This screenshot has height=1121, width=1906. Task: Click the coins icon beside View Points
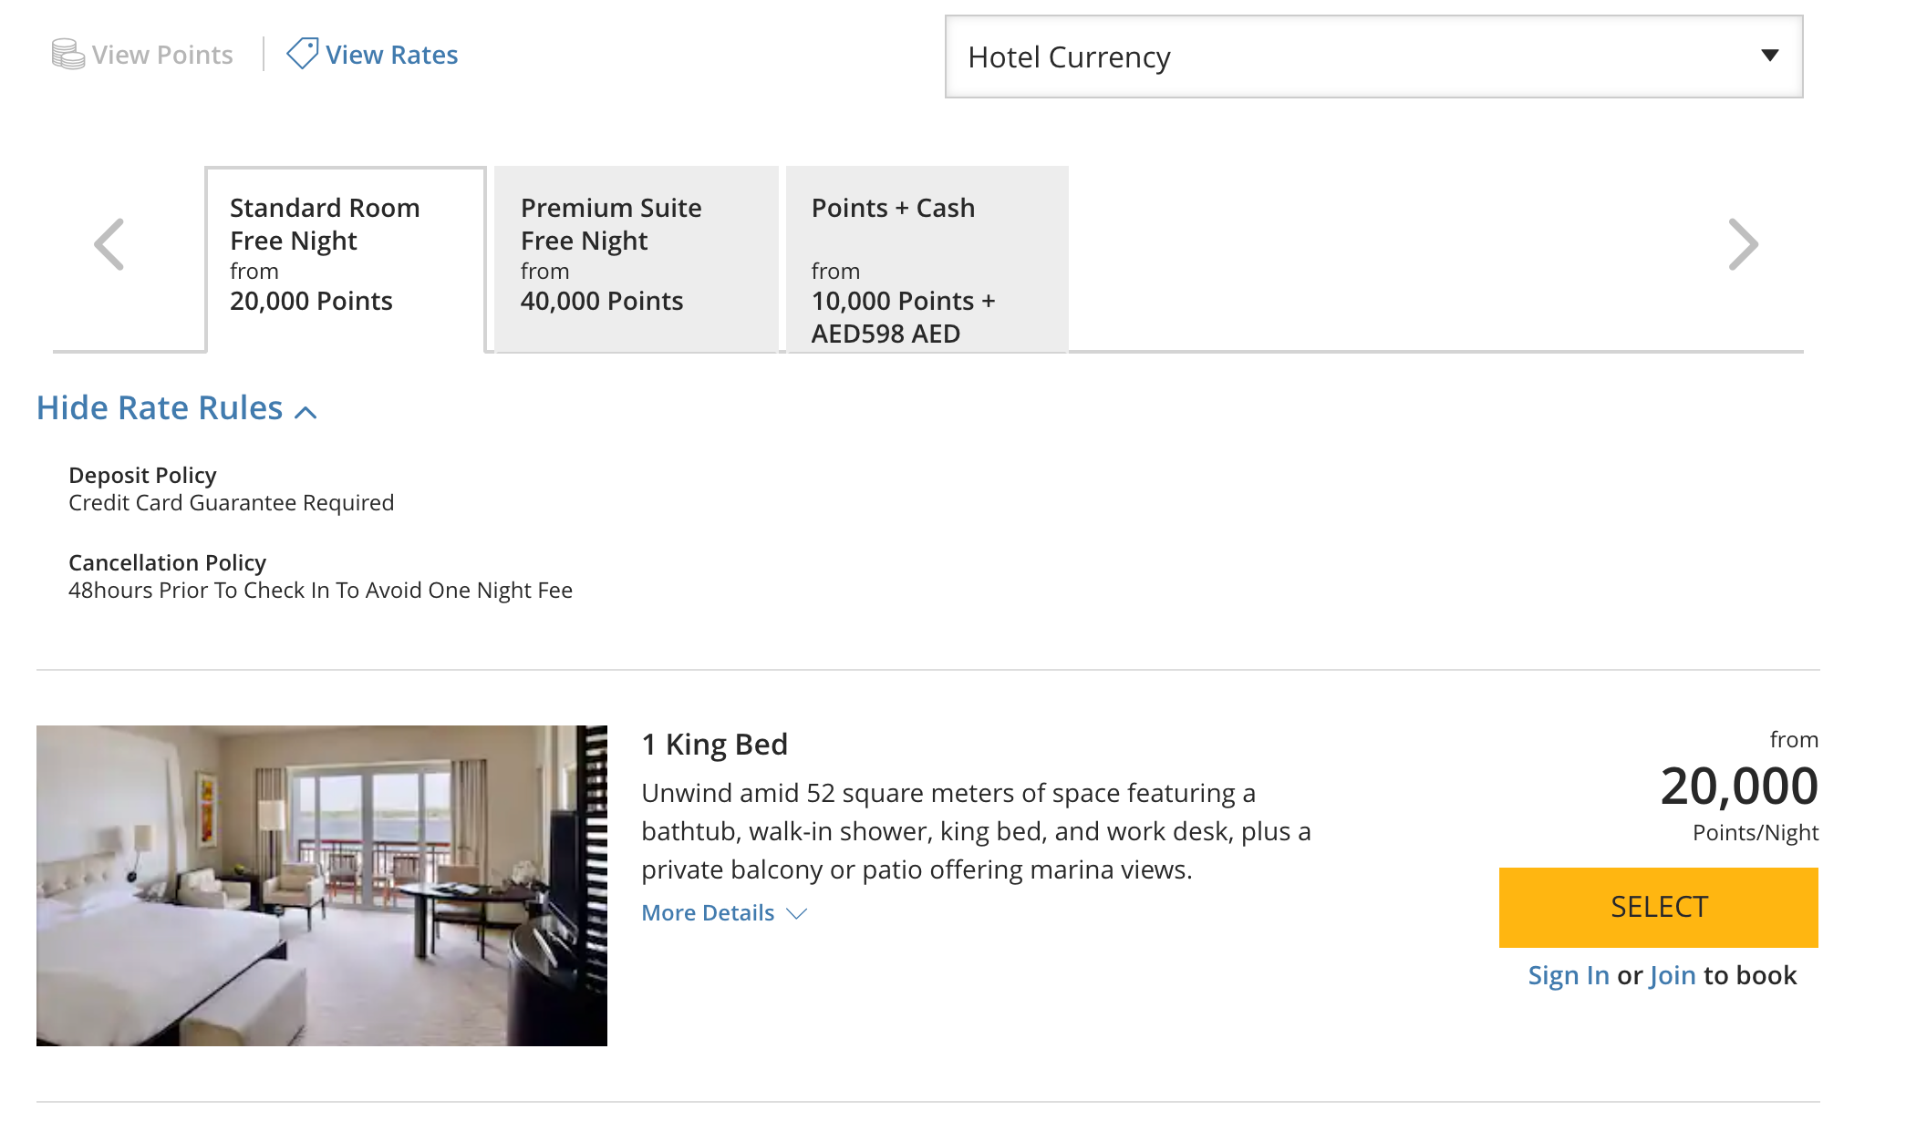point(67,55)
